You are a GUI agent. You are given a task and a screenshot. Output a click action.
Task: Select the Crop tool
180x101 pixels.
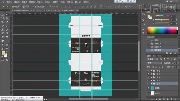[3, 22]
